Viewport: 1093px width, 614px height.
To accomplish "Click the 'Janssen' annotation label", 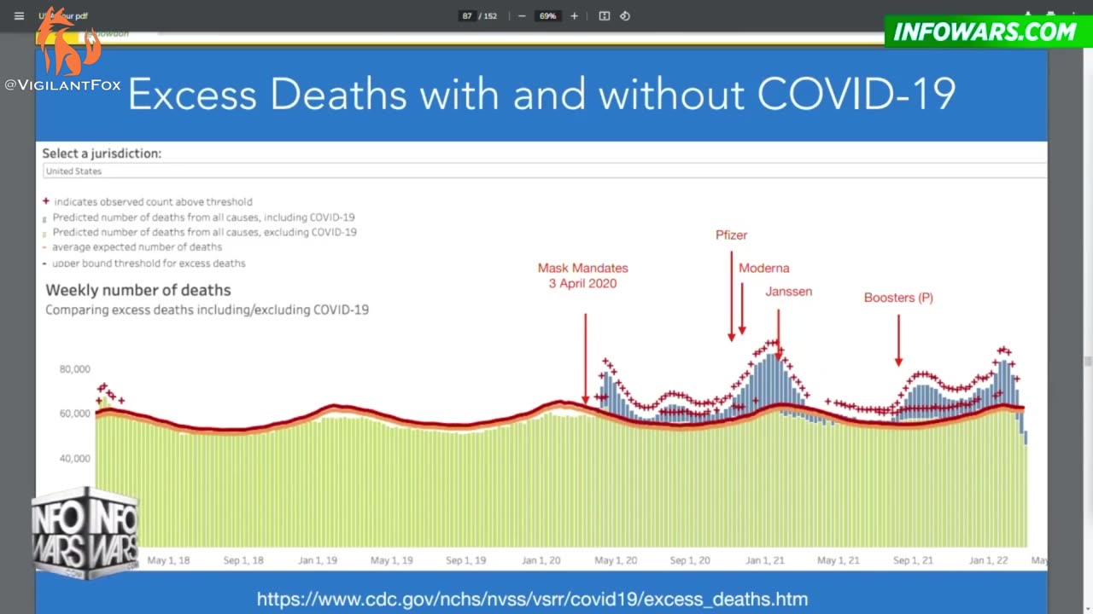I will click(788, 291).
